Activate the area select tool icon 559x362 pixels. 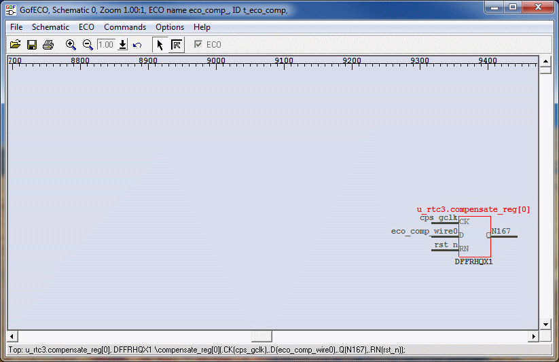[x=176, y=45]
